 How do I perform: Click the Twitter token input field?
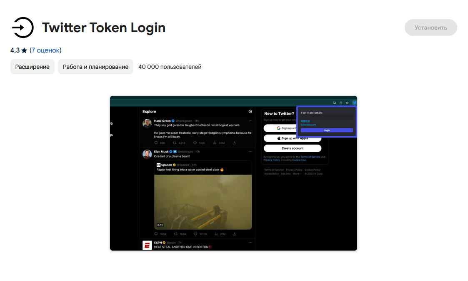click(327, 117)
